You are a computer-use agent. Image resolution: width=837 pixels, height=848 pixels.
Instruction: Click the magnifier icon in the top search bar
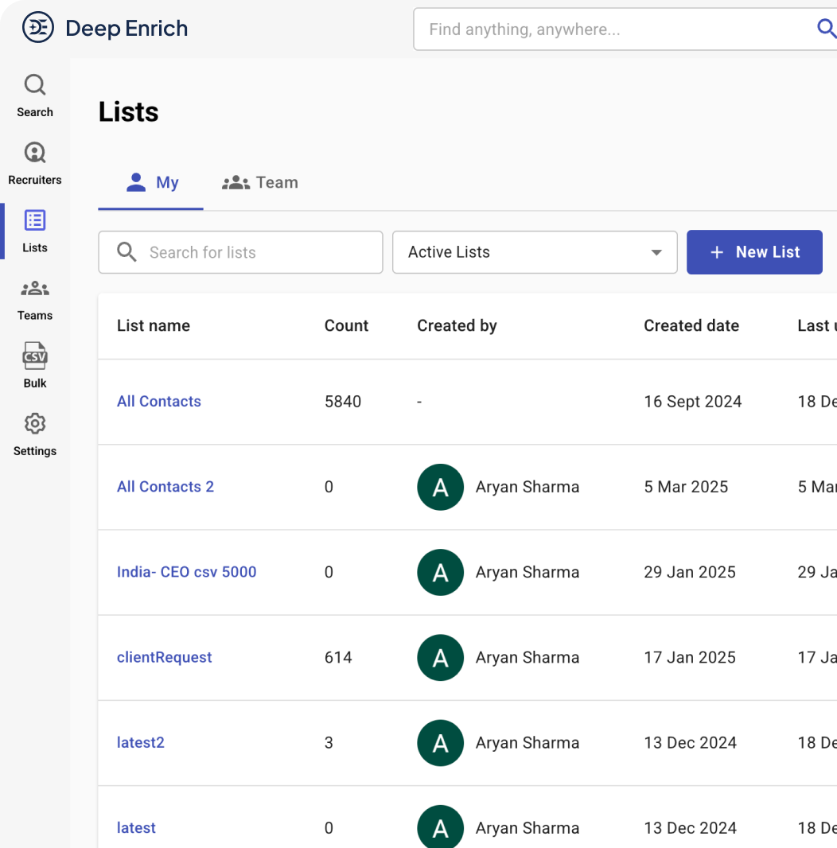[x=826, y=29]
